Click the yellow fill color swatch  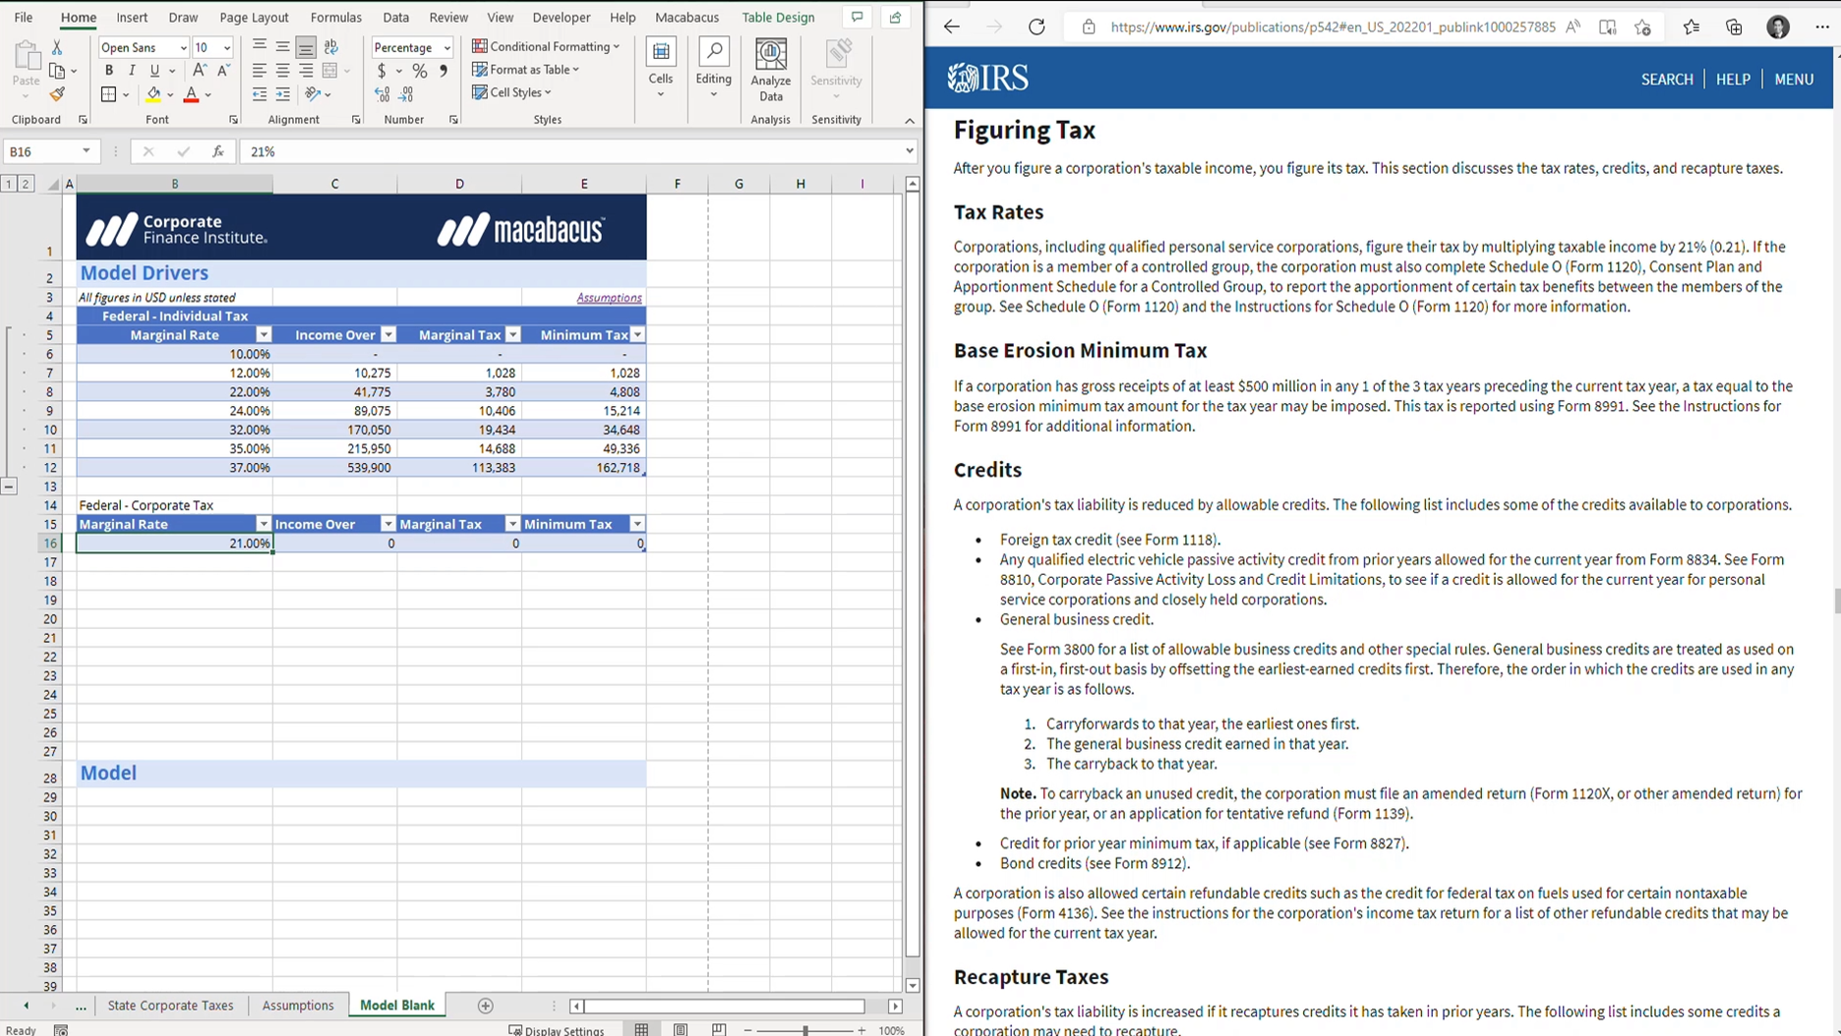pyautogui.click(x=153, y=95)
